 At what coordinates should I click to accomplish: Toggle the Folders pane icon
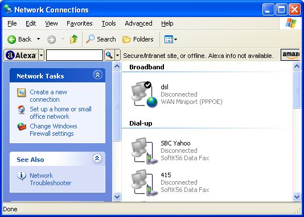(x=126, y=39)
